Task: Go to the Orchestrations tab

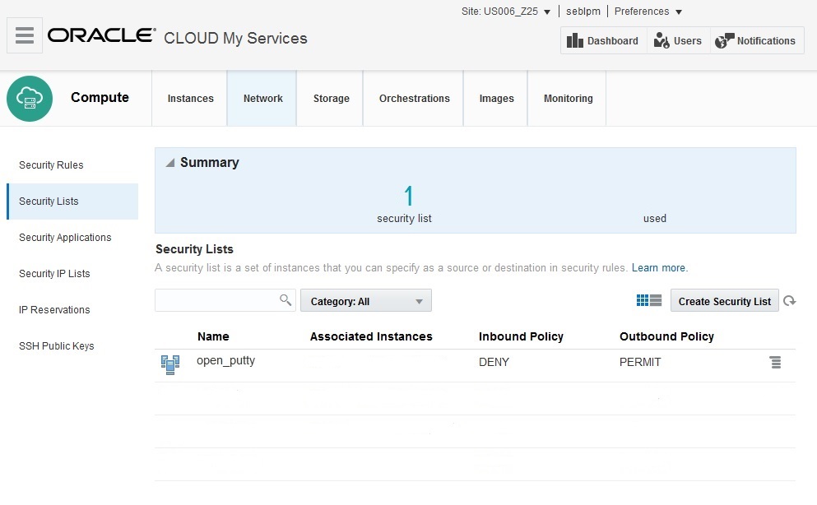Action: click(414, 99)
